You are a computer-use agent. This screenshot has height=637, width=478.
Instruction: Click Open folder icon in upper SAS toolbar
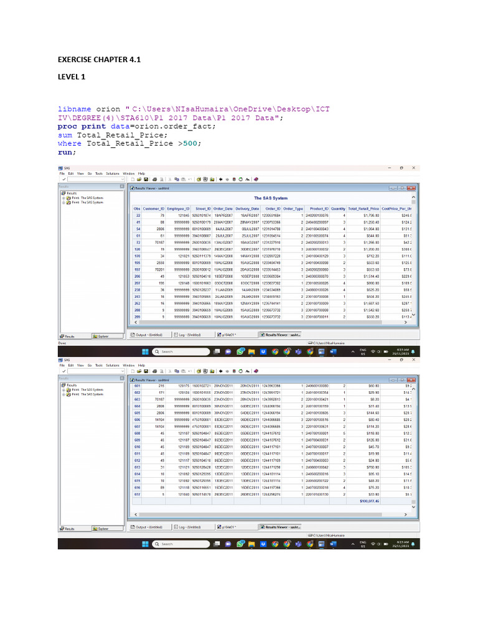[139, 179]
